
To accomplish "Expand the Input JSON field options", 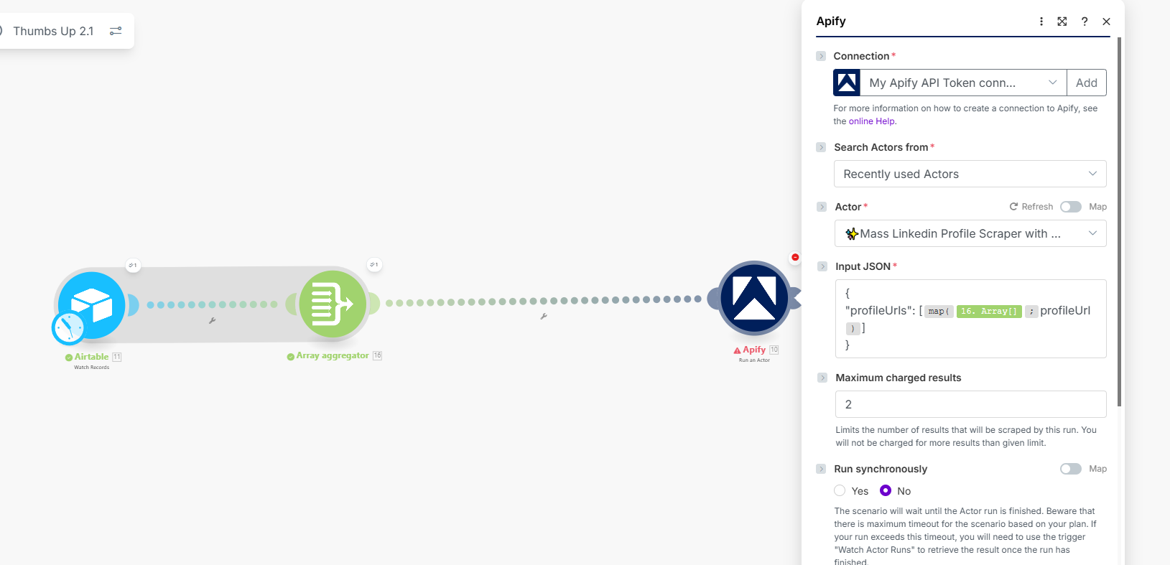I will point(822,266).
